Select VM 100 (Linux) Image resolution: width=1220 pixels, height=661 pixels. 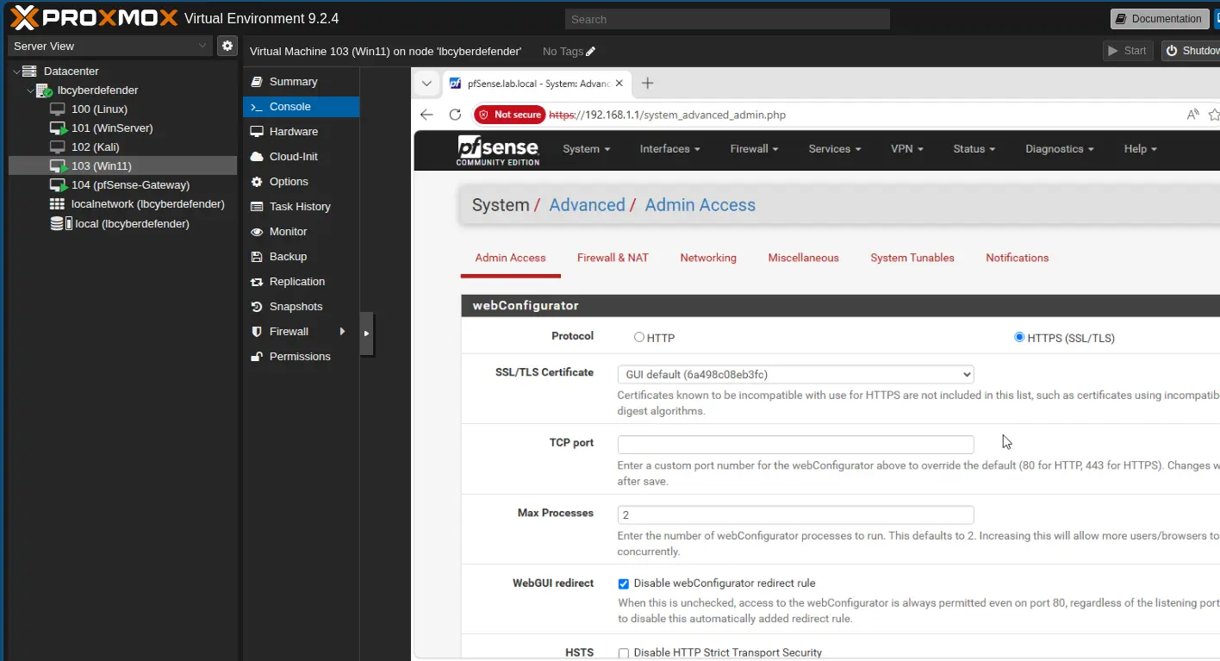(x=99, y=109)
